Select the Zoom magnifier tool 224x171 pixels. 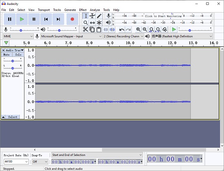click(x=86, y=22)
